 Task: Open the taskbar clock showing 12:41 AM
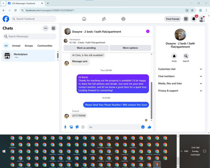point(195,151)
